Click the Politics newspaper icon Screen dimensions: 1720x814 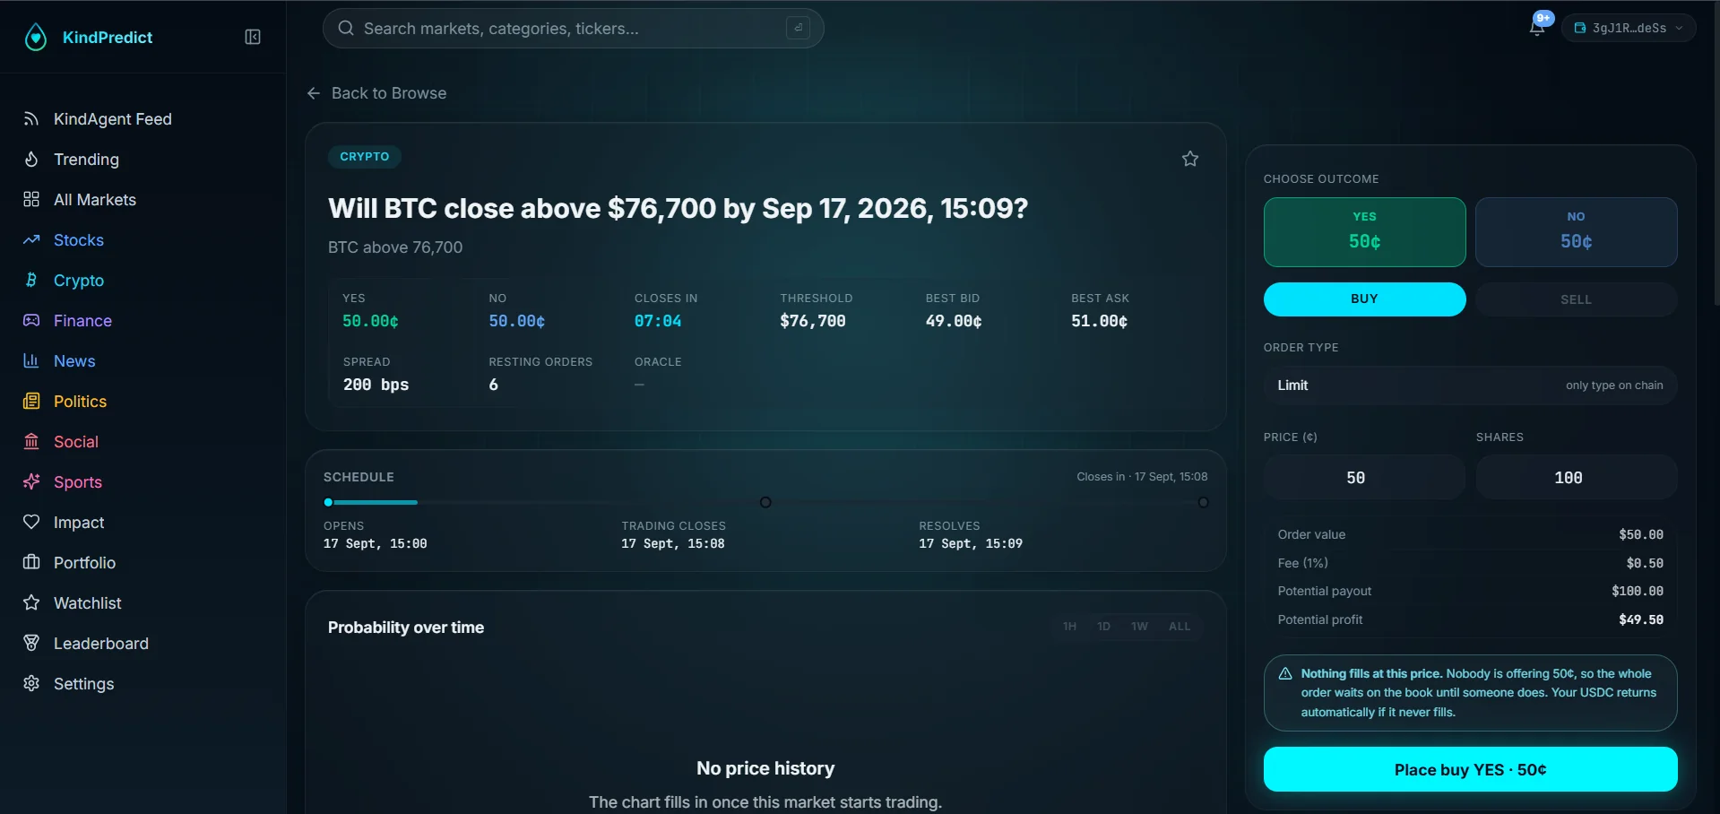[x=31, y=402]
